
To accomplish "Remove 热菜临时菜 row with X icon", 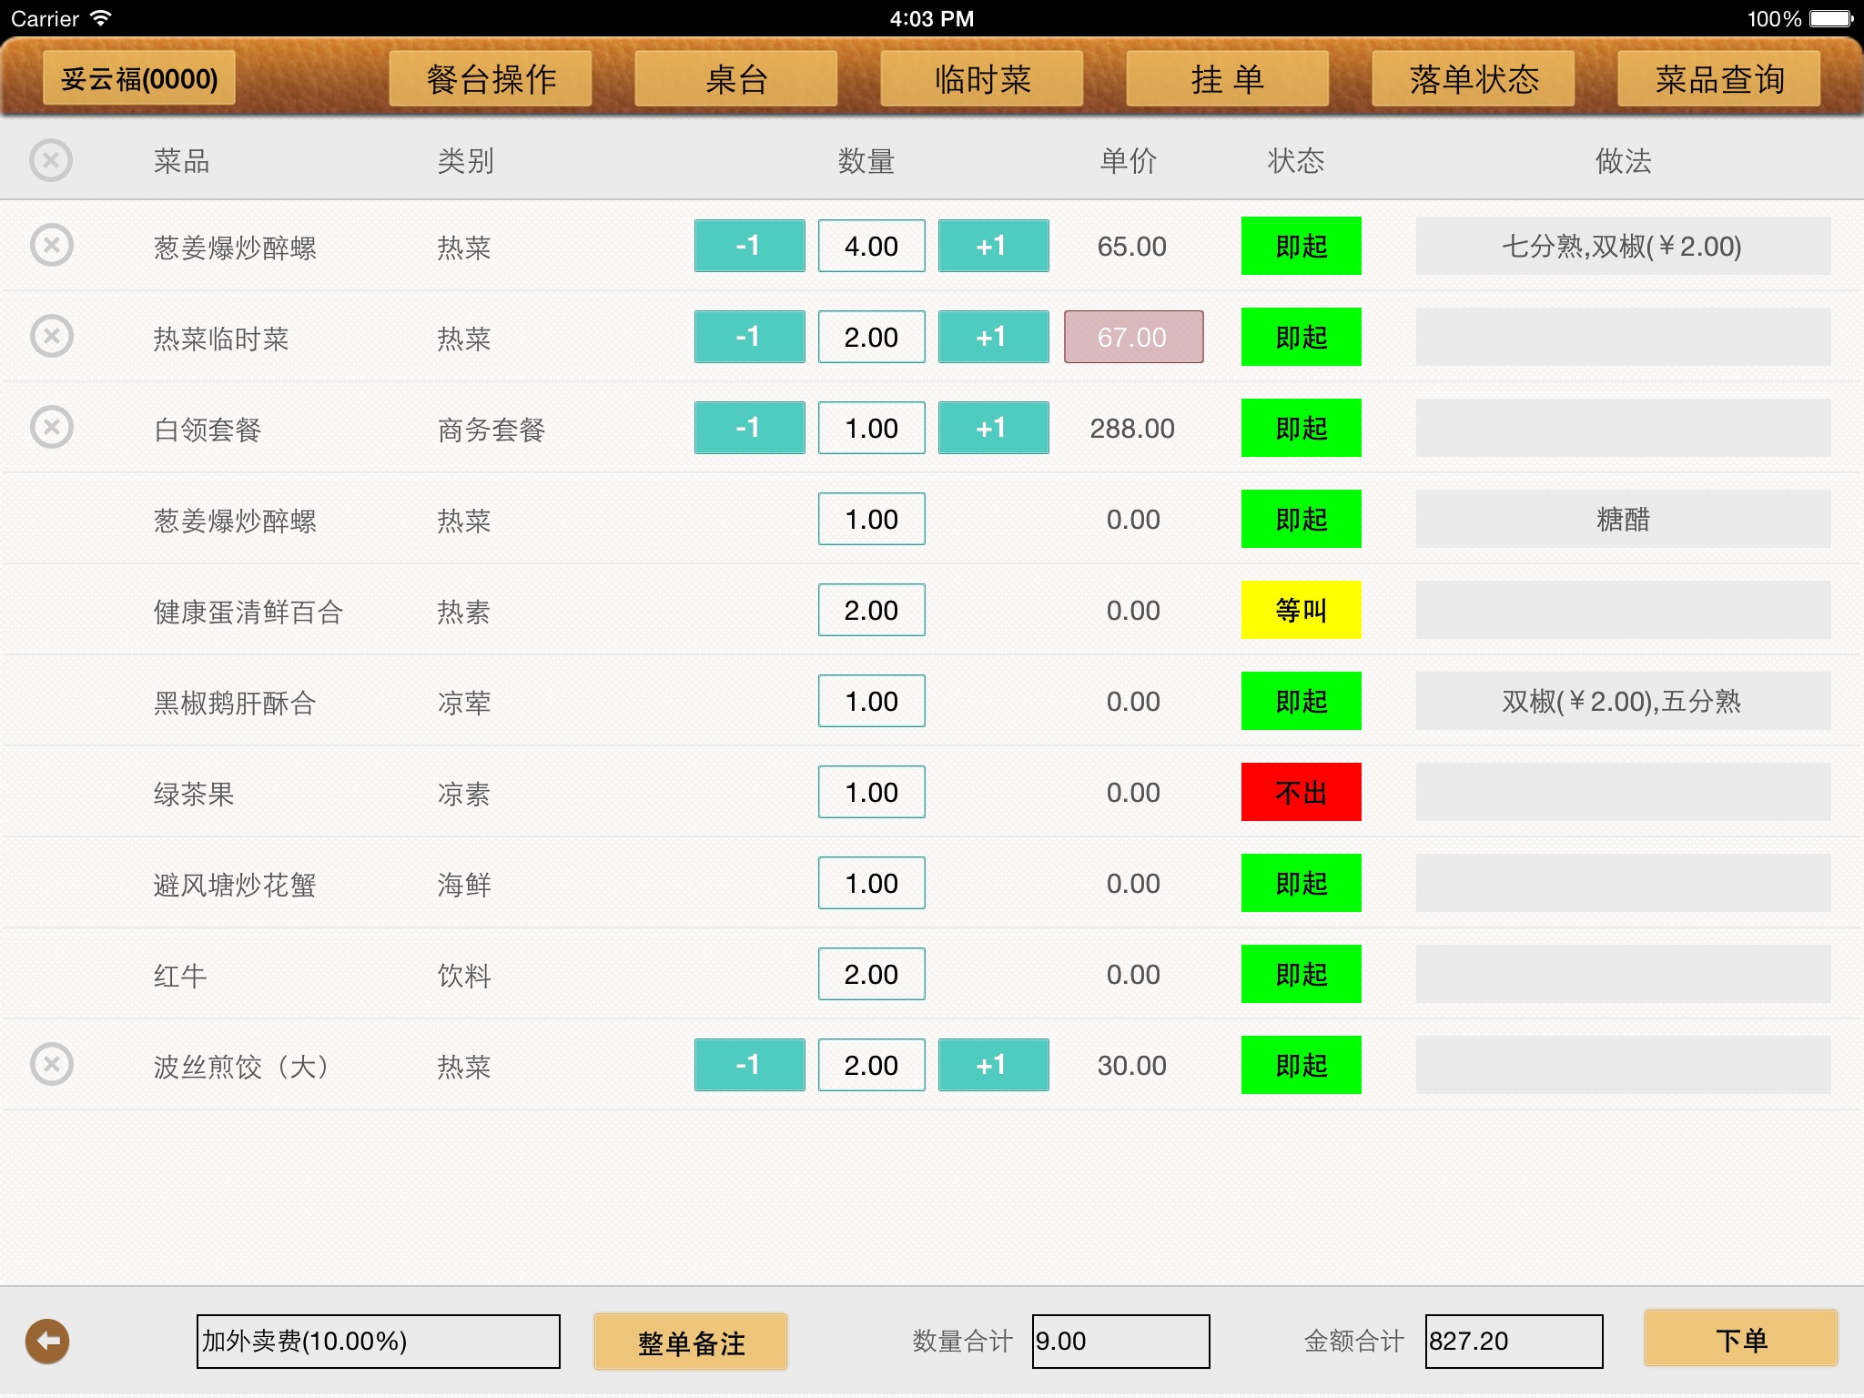I will [51, 337].
